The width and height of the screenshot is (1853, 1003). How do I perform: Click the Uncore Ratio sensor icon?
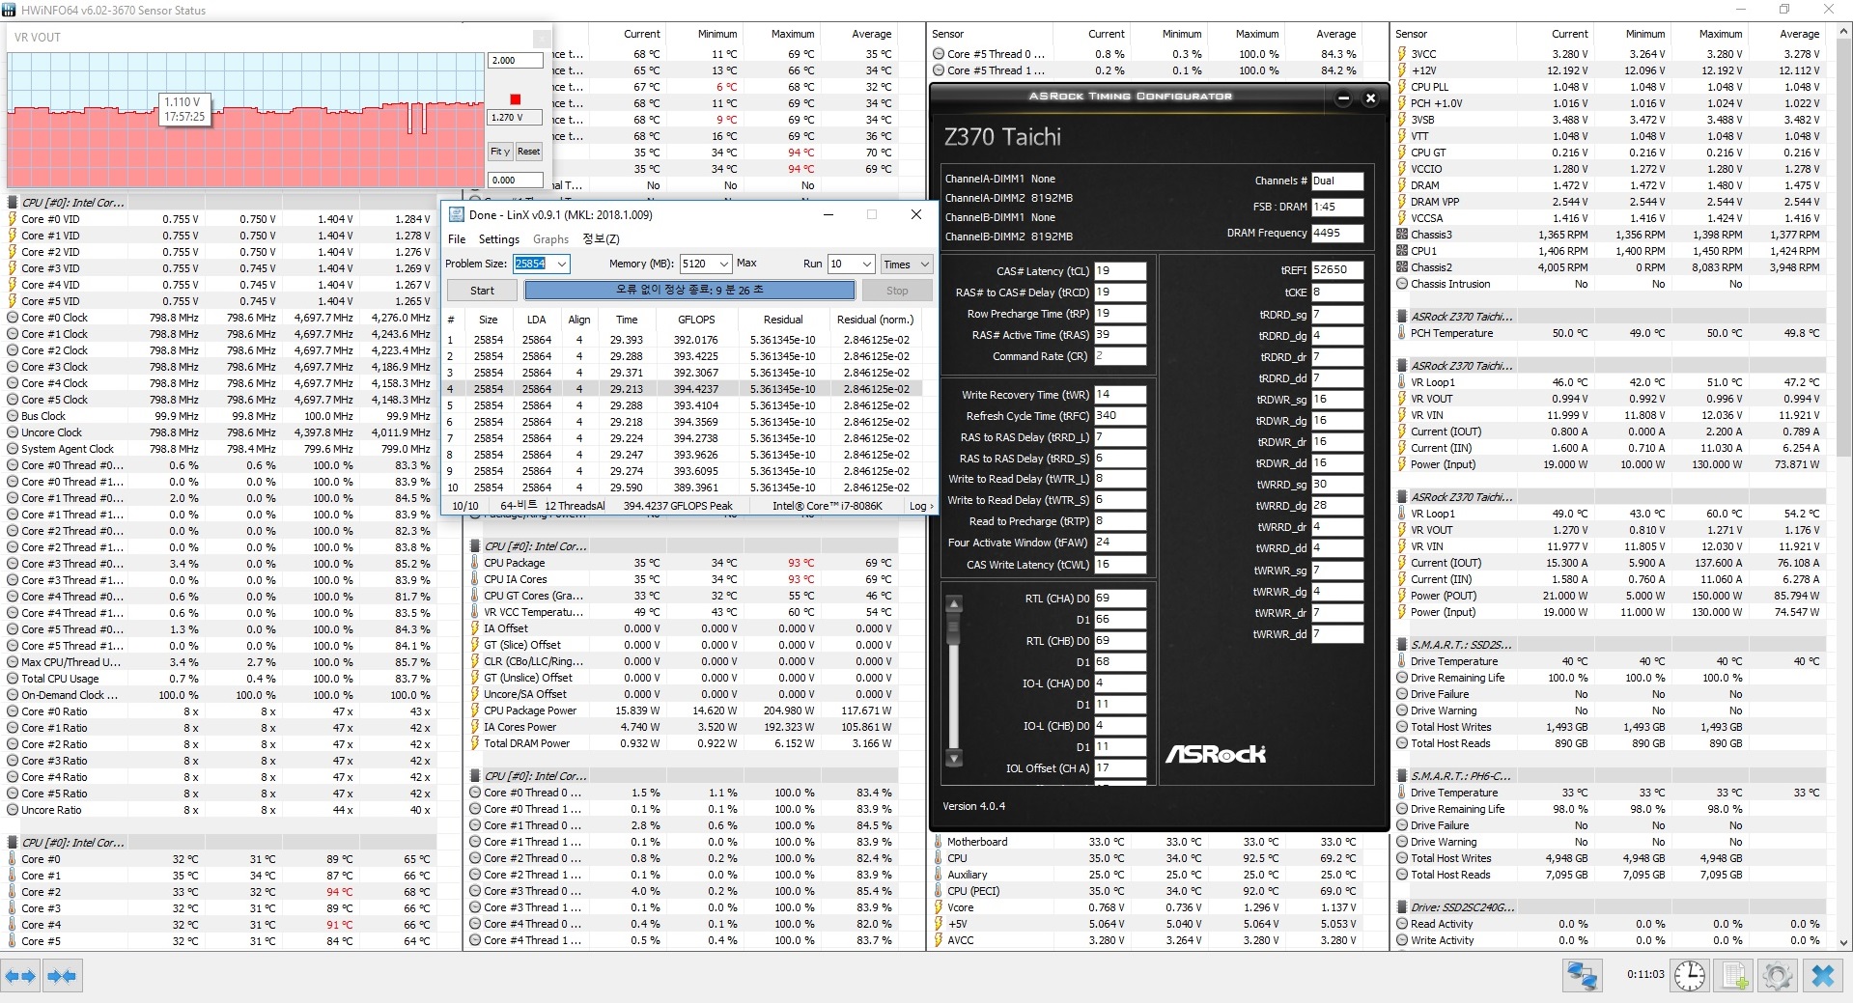(14, 810)
